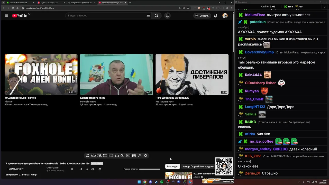This screenshot has width=329, height=185.
Task: Open Windows Start menu
Action: 139,182
